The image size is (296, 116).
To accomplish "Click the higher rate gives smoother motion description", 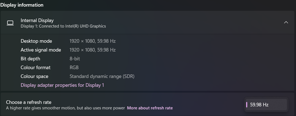I will 66,108.
